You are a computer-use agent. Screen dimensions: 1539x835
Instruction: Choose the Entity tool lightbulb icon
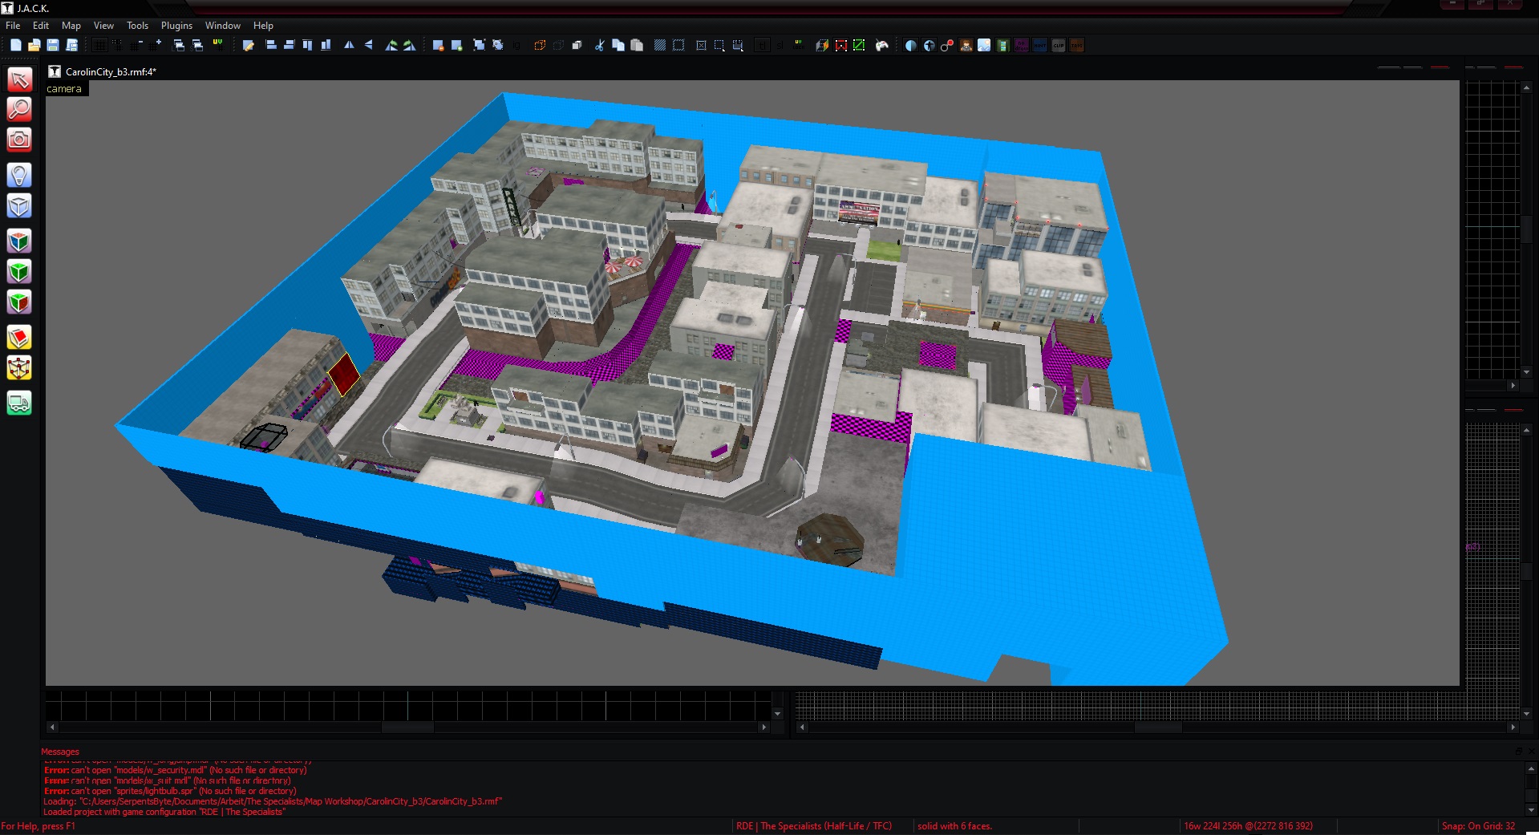19,175
